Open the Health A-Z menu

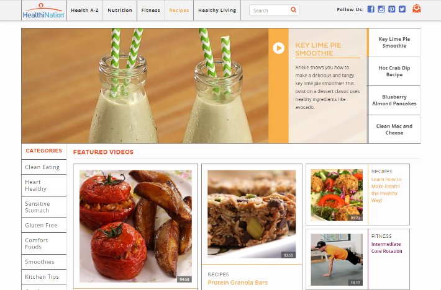point(84,11)
